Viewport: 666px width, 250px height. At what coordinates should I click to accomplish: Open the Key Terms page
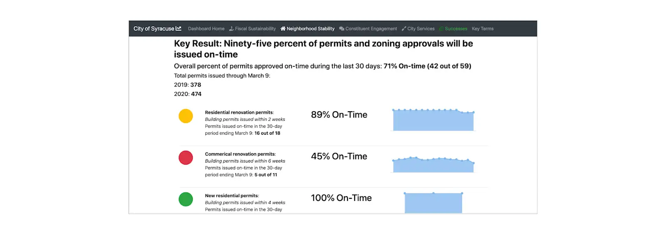(483, 29)
